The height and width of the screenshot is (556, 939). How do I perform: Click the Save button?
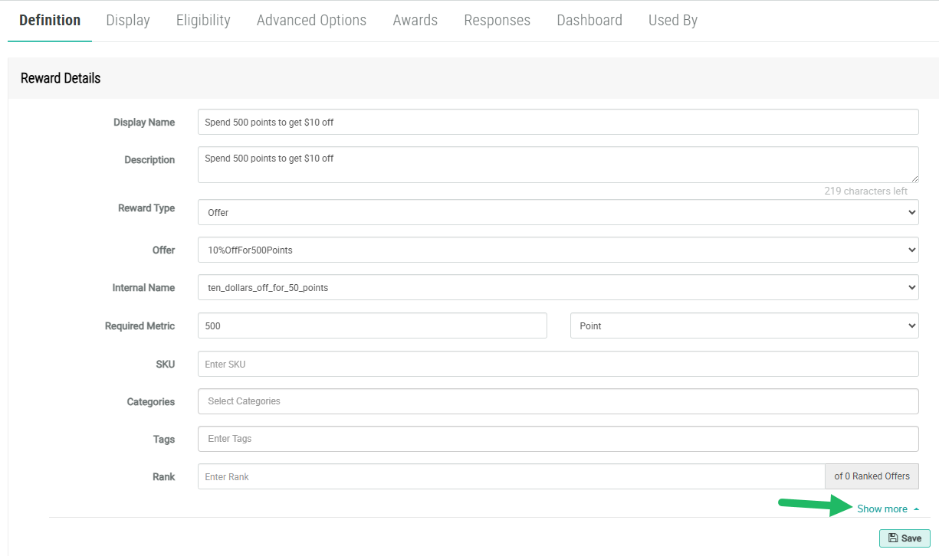[x=905, y=538]
